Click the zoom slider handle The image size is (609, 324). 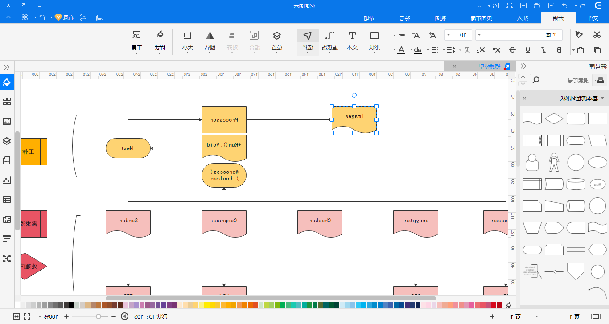pyautogui.click(x=99, y=316)
